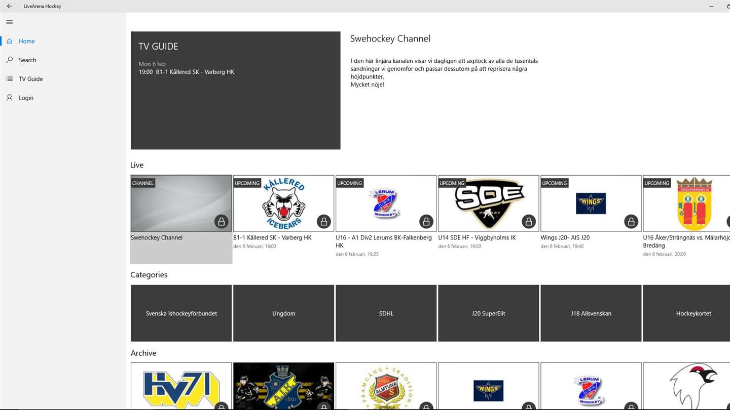The height and width of the screenshot is (410, 730).
Task: Click title 'U14 SDE HF - Viggbyholms IK'
Action: [x=477, y=237]
